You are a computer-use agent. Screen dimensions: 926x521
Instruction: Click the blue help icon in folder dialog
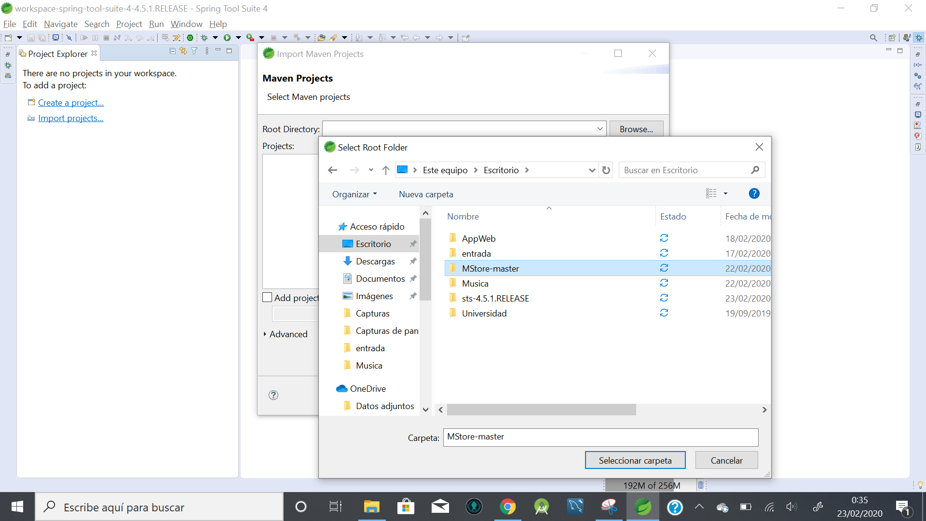pyautogui.click(x=754, y=194)
